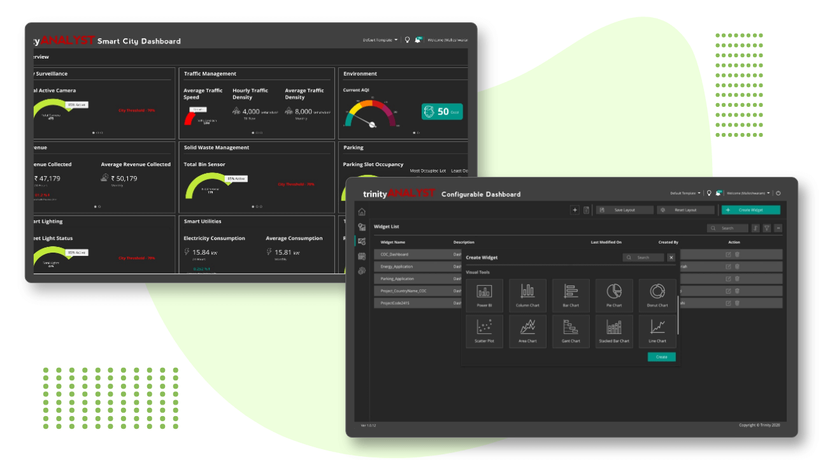Select the Scatter Plot visual tool
823x460 pixels.
pos(484,331)
